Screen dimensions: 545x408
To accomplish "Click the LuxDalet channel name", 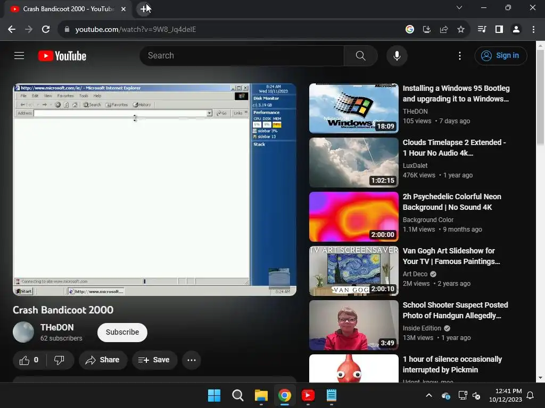I will (x=415, y=166).
